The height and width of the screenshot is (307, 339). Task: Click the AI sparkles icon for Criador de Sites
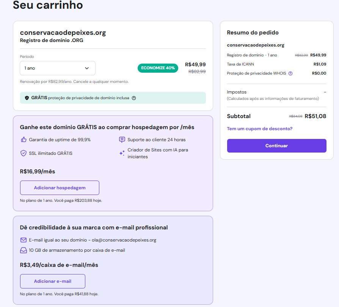(x=121, y=153)
